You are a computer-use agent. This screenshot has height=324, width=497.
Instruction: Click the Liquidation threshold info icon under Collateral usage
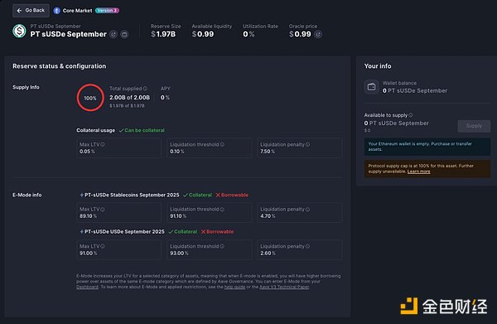point(222,144)
